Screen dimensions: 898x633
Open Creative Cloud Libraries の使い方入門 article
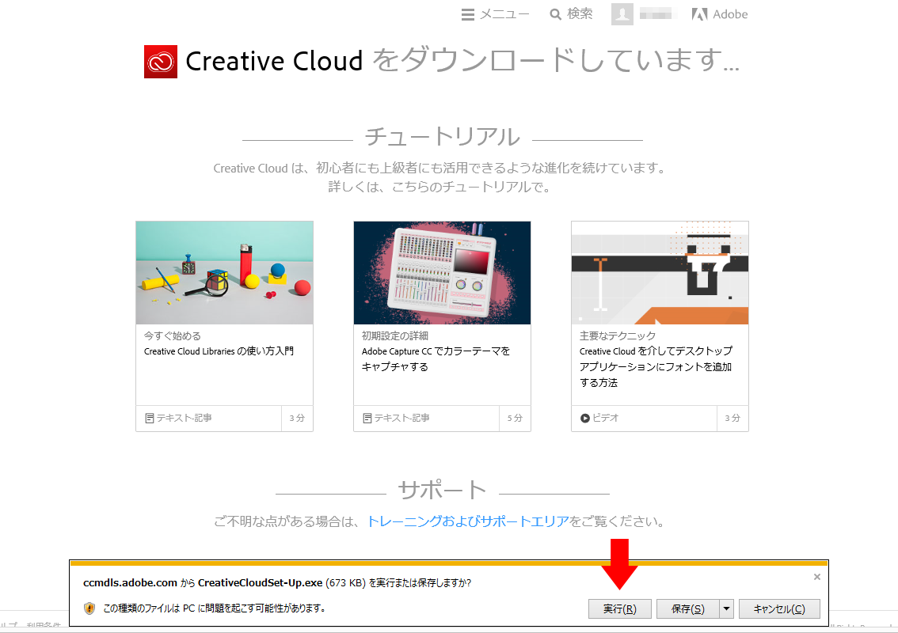pos(219,351)
